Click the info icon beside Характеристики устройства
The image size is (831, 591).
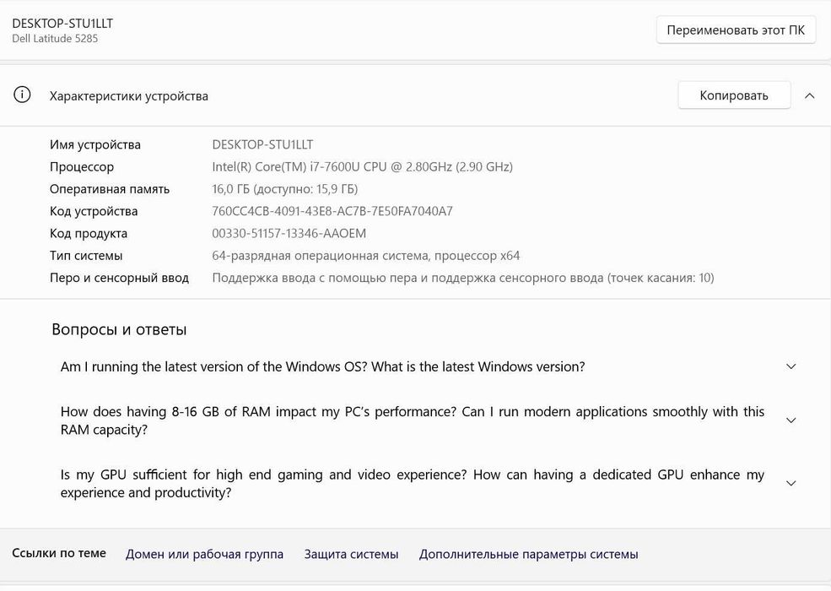[x=23, y=95]
